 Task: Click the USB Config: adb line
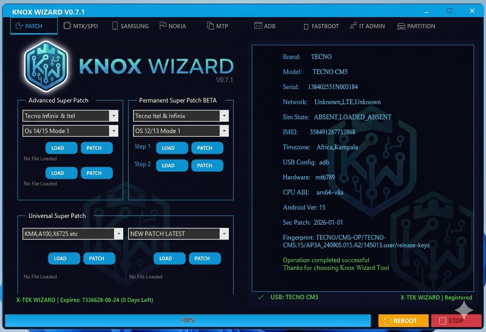pyautogui.click(x=306, y=162)
